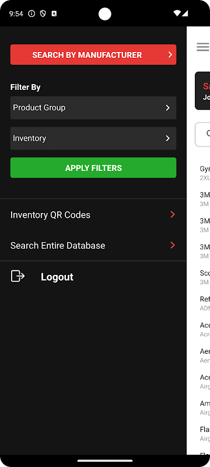Tap the red chevron beside Inventory QR Codes
The image size is (210, 467).
[173, 214]
